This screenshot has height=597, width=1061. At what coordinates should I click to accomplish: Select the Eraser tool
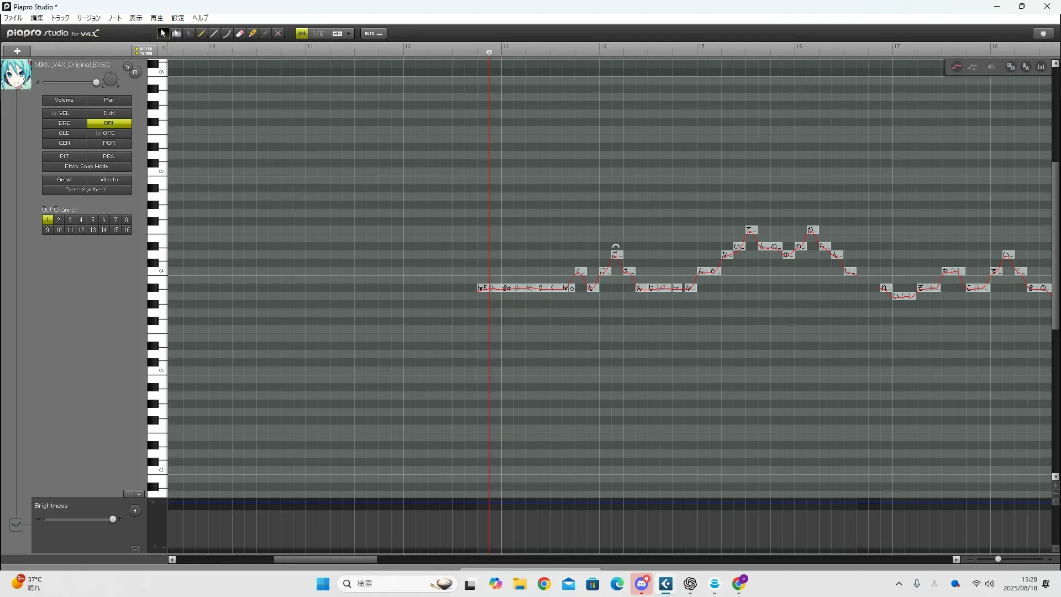240,34
